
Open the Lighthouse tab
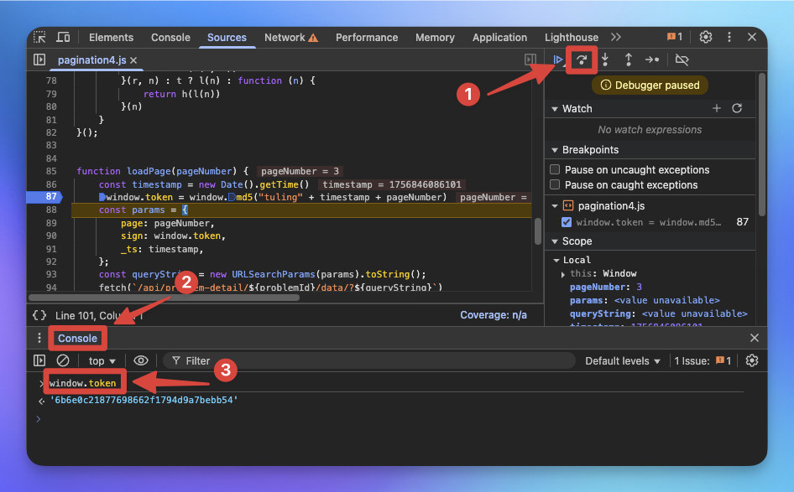[x=572, y=38]
